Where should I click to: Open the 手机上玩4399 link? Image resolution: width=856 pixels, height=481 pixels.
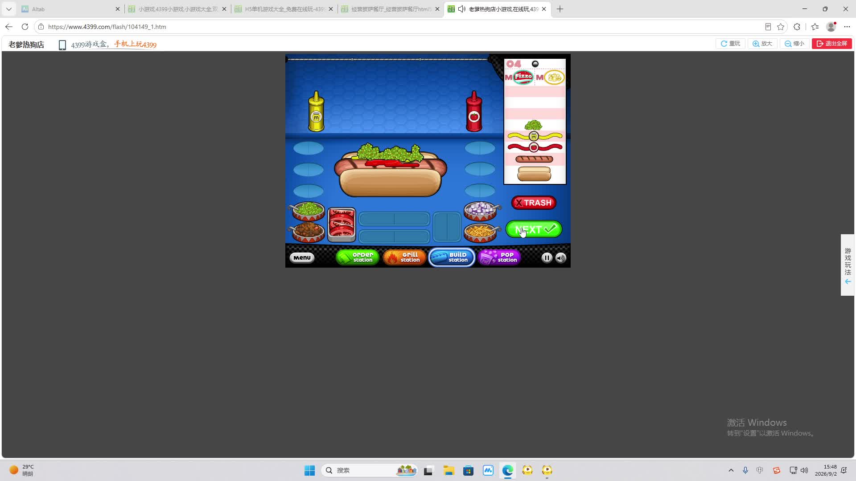tap(135, 44)
